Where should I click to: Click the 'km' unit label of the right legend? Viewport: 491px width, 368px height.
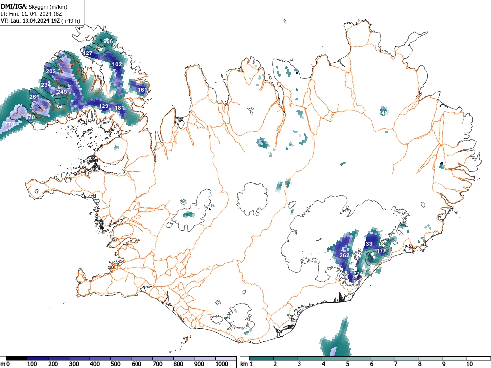[x=244, y=364]
